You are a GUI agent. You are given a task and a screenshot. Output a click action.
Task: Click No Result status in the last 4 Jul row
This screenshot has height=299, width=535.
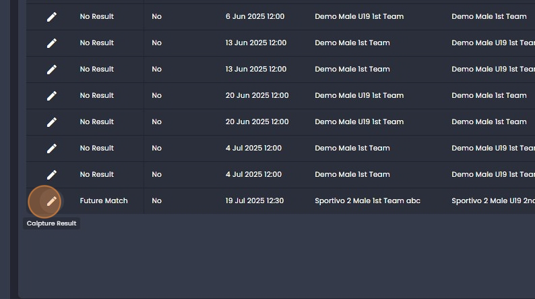(97, 174)
